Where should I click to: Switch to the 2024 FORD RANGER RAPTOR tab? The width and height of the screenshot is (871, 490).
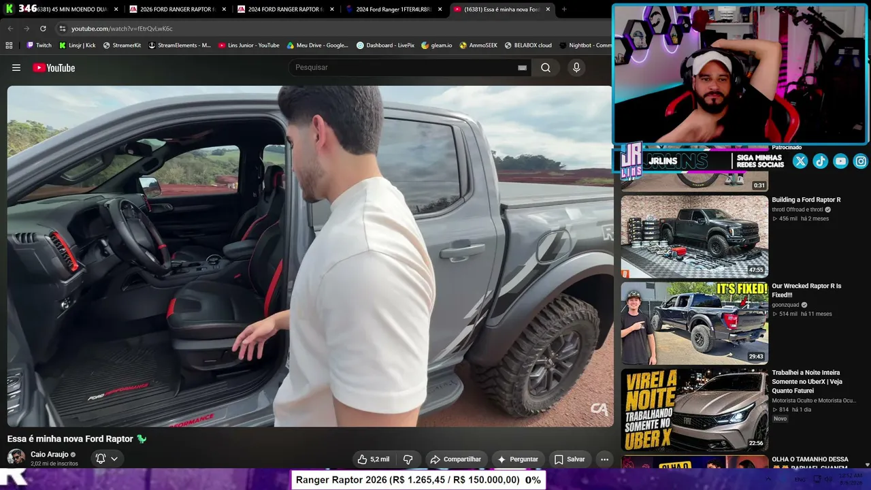(284, 10)
